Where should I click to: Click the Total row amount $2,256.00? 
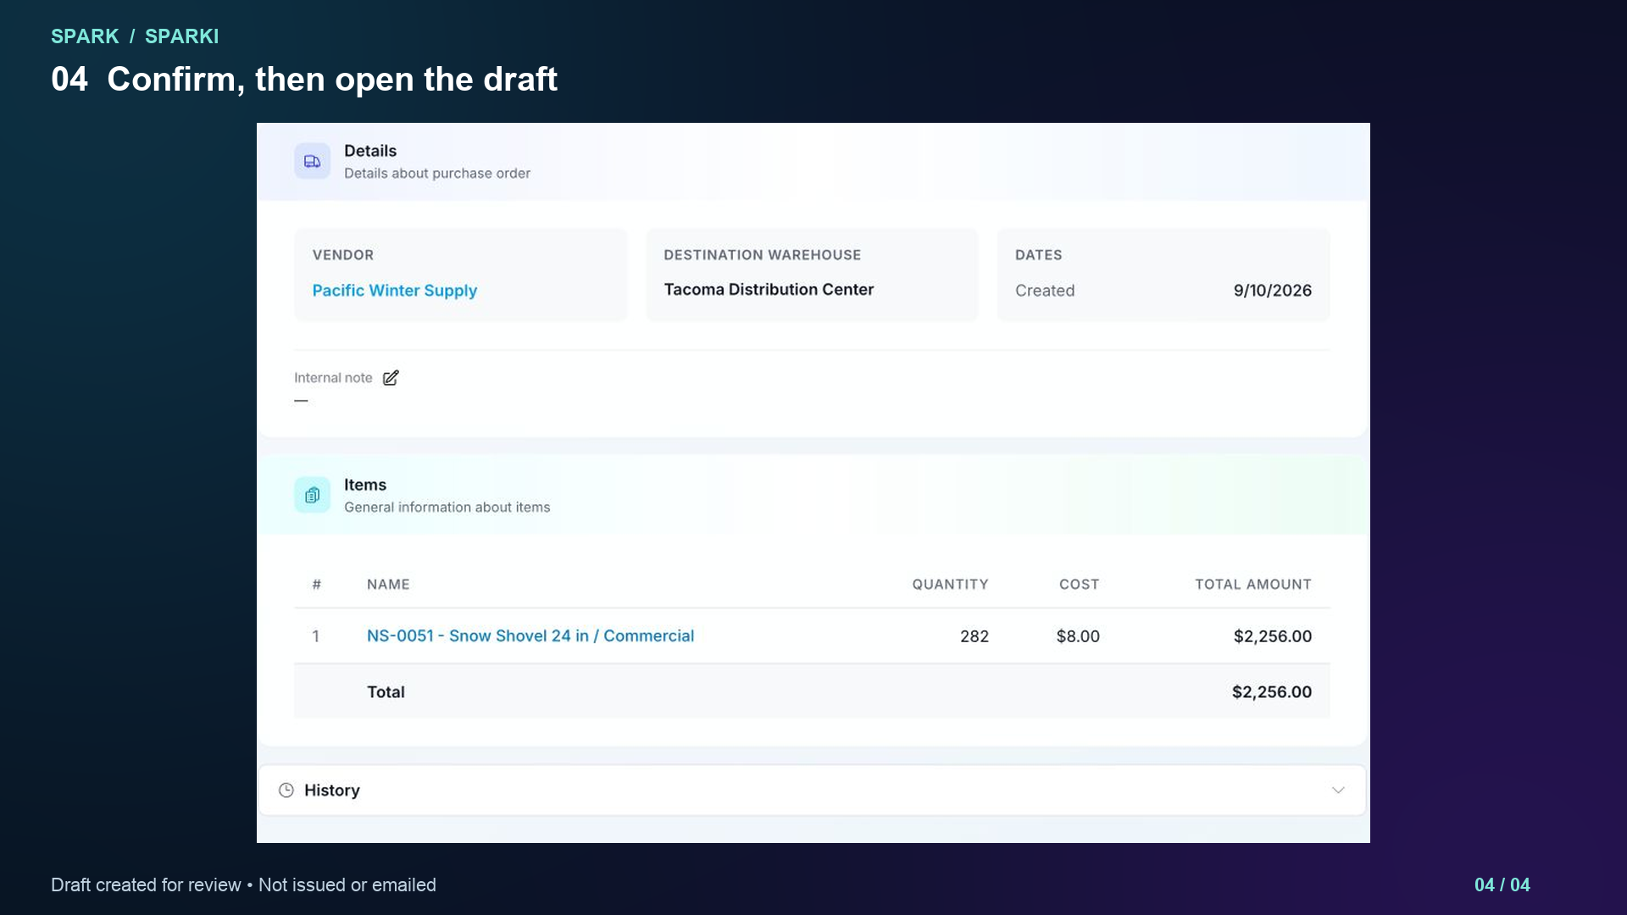coord(1272,692)
